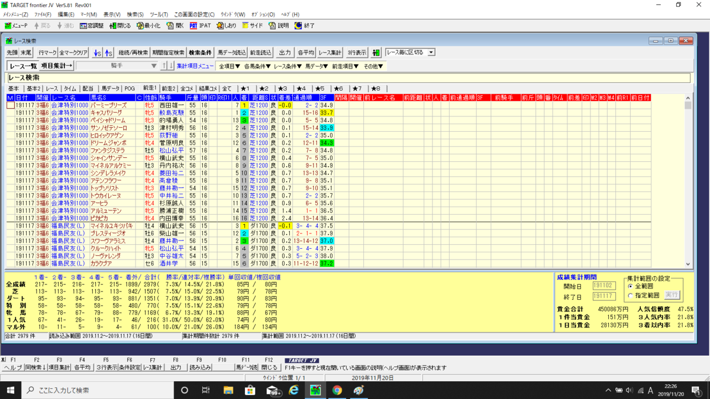The image size is (710, 399).
Task: Open 説明 help explanation icon
Action: [x=279, y=25]
